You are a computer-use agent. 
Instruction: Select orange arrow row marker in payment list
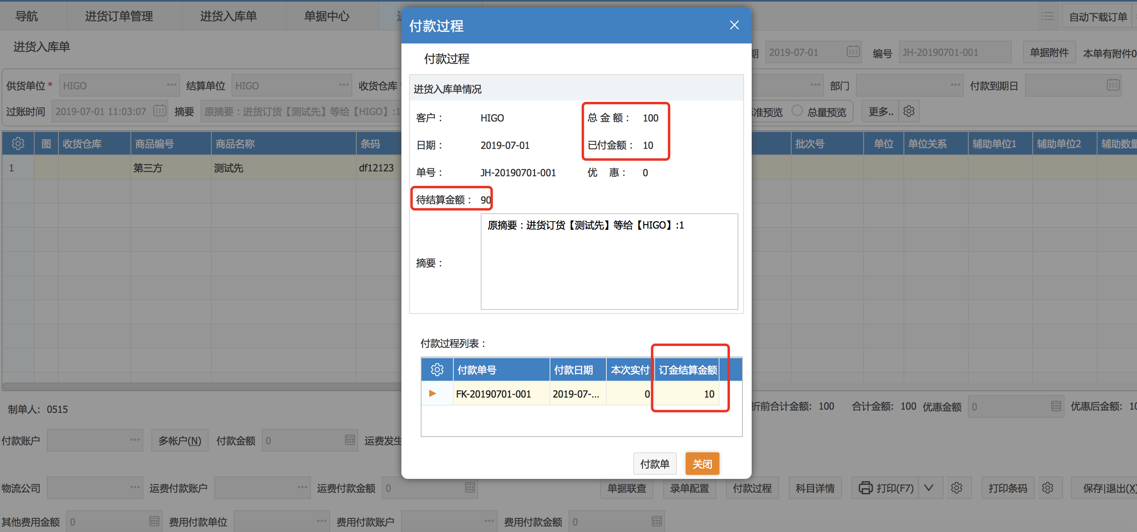click(x=432, y=394)
